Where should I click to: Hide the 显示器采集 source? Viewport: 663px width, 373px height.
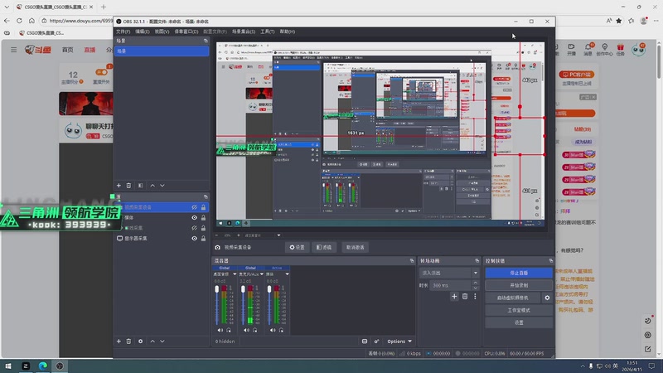tap(194, 238)
